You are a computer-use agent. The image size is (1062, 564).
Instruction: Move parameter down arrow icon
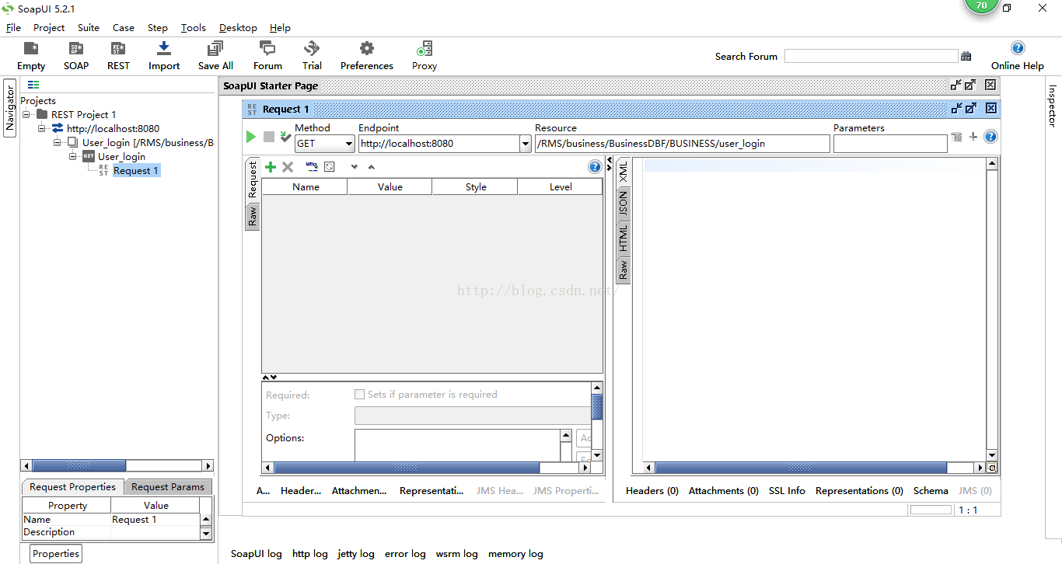[355, 167]
